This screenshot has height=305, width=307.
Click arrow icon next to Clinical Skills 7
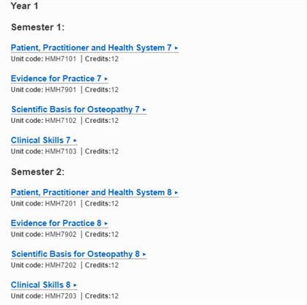tap(75, 140)
